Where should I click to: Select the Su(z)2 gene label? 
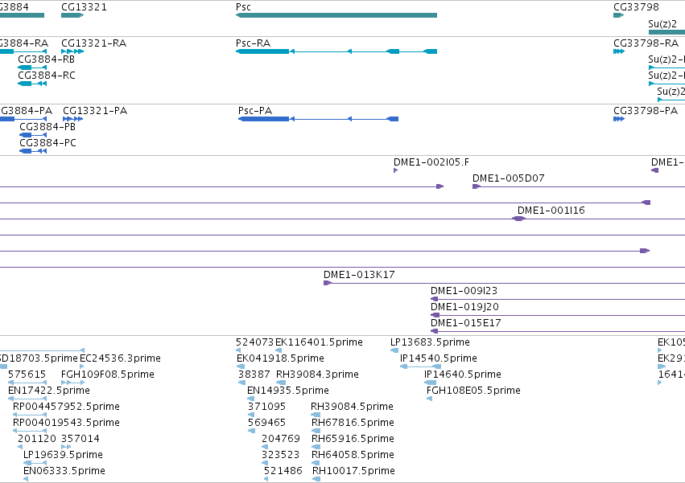662,23
